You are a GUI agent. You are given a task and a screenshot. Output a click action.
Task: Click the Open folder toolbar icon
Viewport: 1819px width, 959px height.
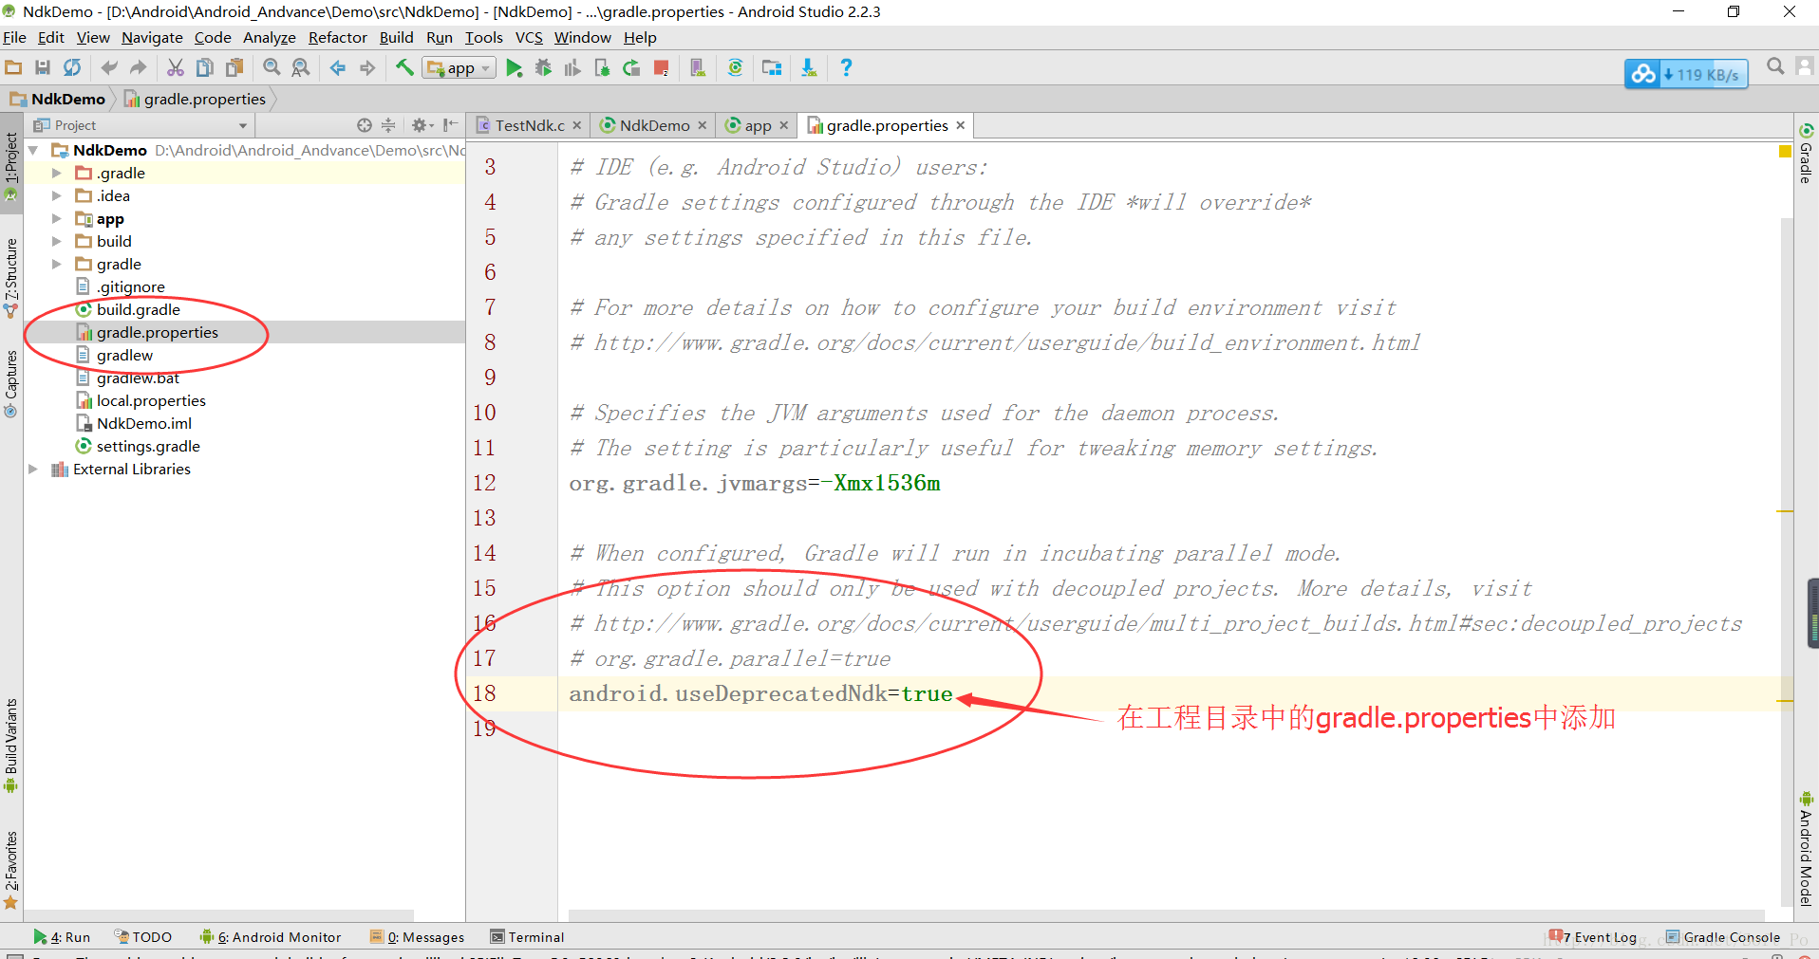(13, 67)
